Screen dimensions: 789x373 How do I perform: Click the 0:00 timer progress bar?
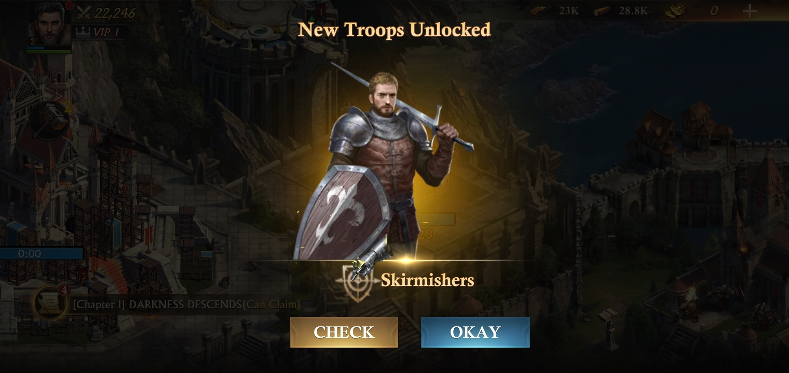42,253
